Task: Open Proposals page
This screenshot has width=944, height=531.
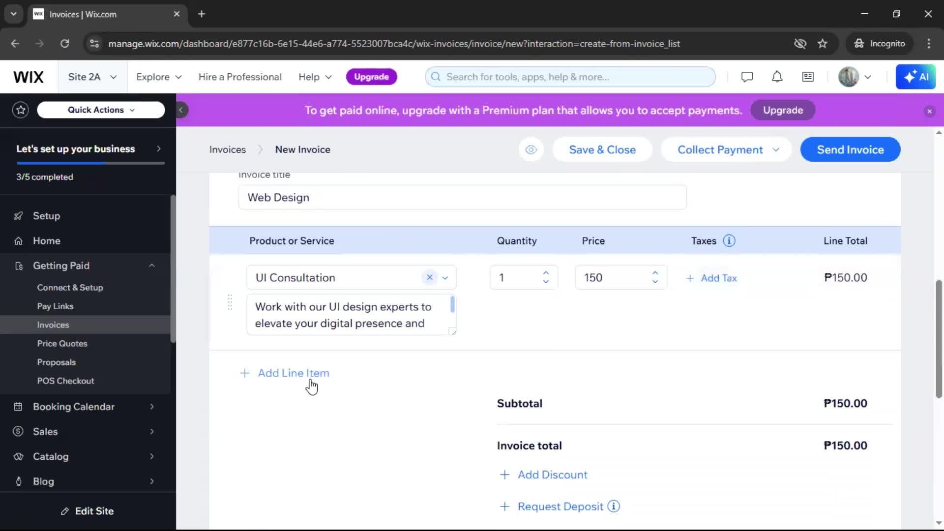Action: pos(56,362)
